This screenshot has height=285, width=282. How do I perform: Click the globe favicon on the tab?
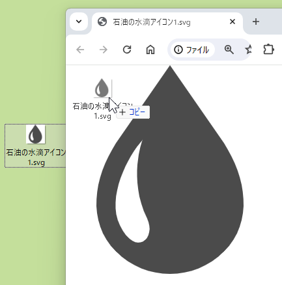tap(102, 22)
